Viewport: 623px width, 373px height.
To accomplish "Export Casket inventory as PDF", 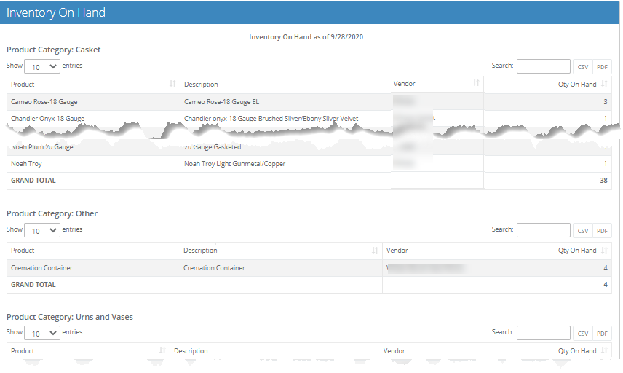I will click(x=602, y=67).
